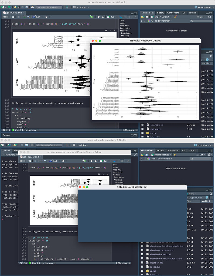Click Find/Replace magnifier in top window editor
Image resolution: width=215 pixels, height=276 pixels.
(x=29, y=17)
